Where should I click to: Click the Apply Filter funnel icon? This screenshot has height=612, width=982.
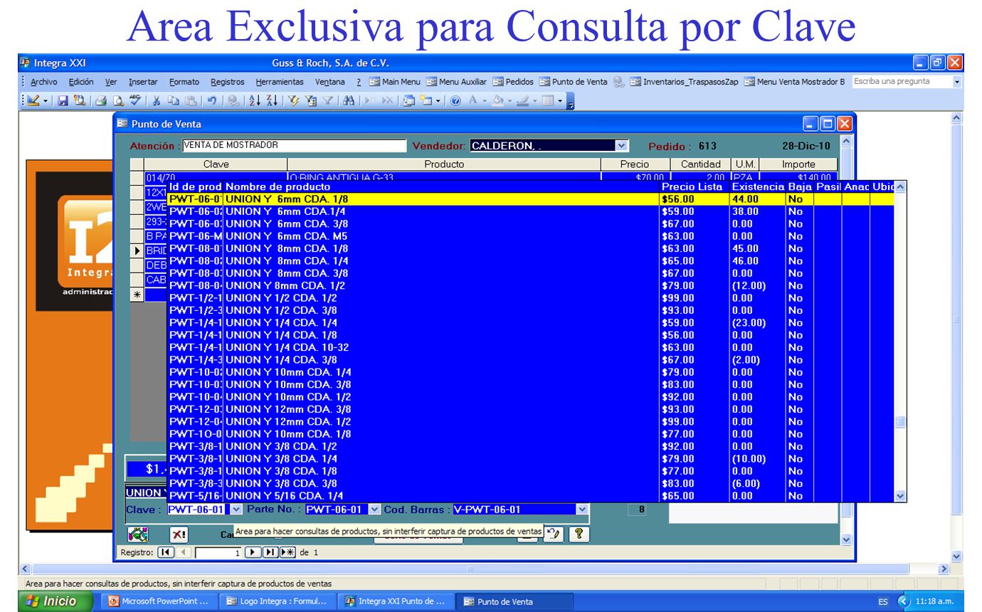(327, 102)
